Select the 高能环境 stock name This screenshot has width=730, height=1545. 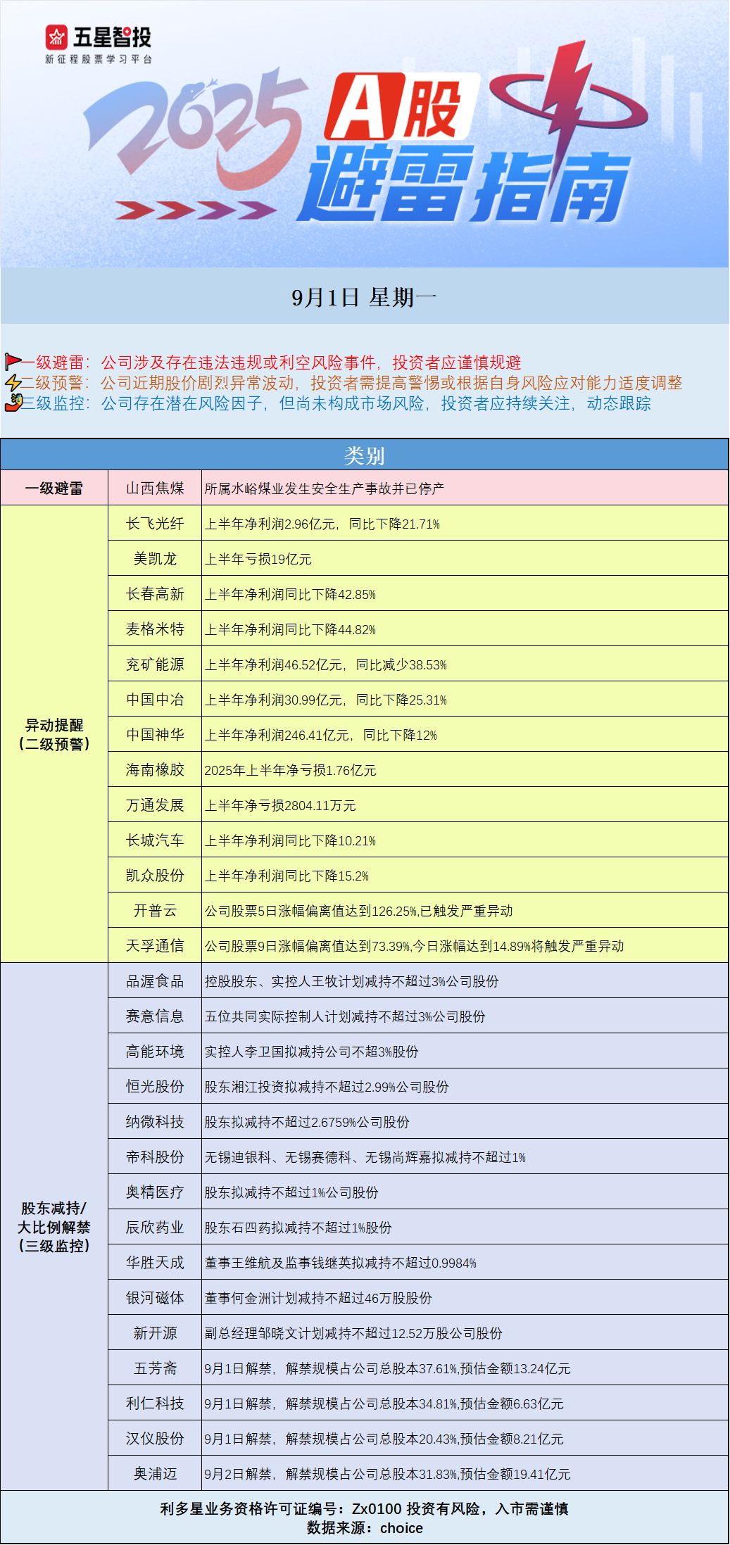coord(155,1051)
